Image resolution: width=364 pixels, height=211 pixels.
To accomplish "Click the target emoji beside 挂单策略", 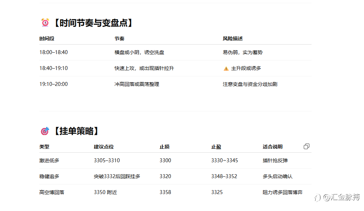I will (45, 131).
